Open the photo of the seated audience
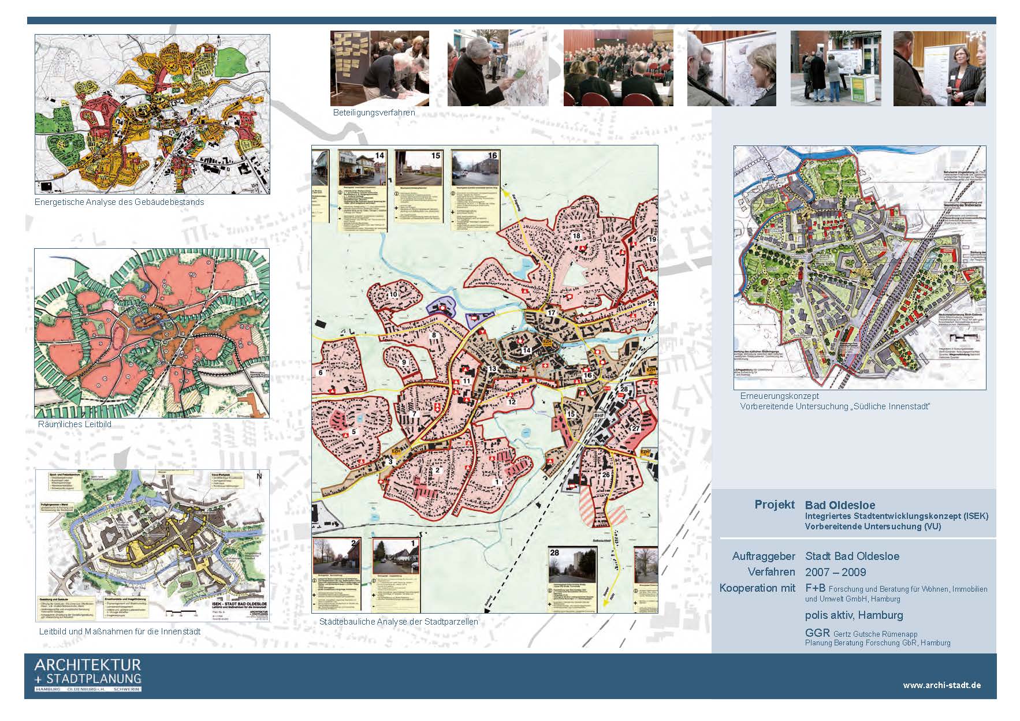1020x721 pixels. coord(618,68)
